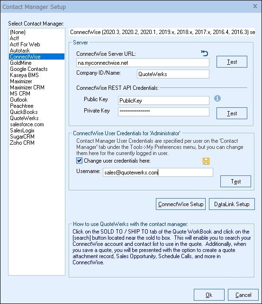Screen dimensions: 262x304
Task: Select SalesLogix in the list
Action: coord(36,130)
